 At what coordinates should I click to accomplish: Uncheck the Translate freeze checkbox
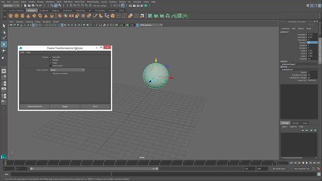(50, 57)
